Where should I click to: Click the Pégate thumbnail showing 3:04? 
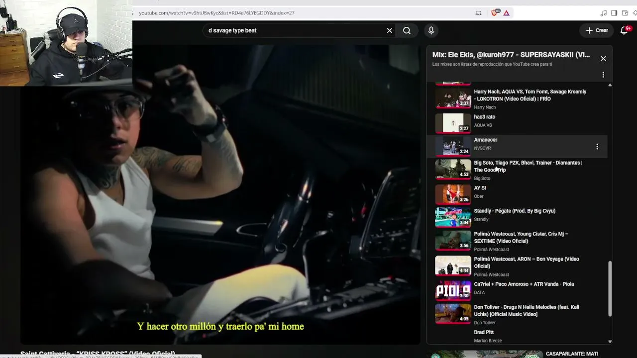453,217
